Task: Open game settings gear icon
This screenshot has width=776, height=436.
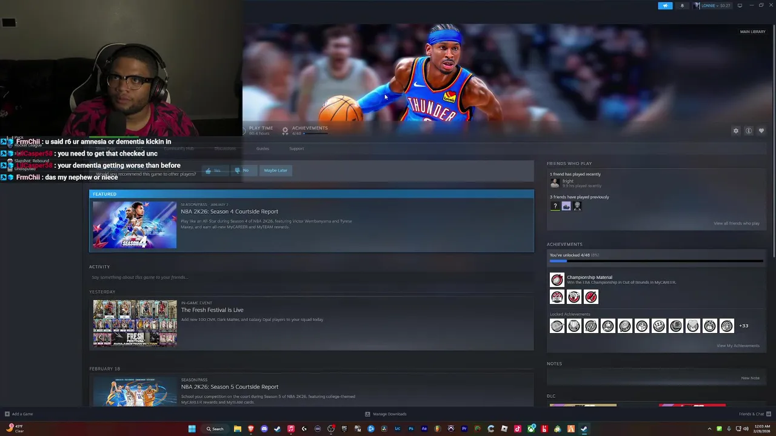Action: coord(736,131)
